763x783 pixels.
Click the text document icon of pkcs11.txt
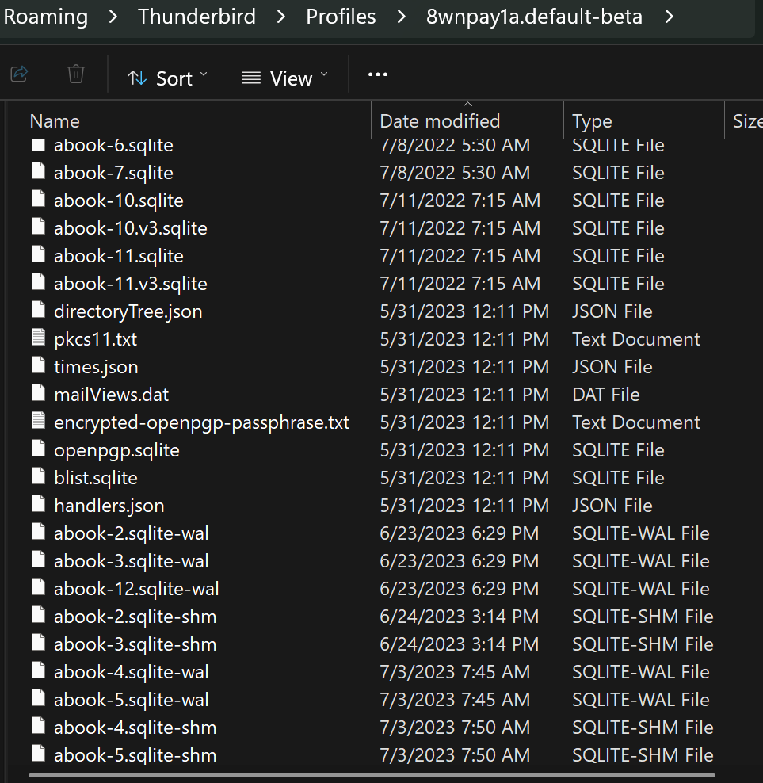39,338
